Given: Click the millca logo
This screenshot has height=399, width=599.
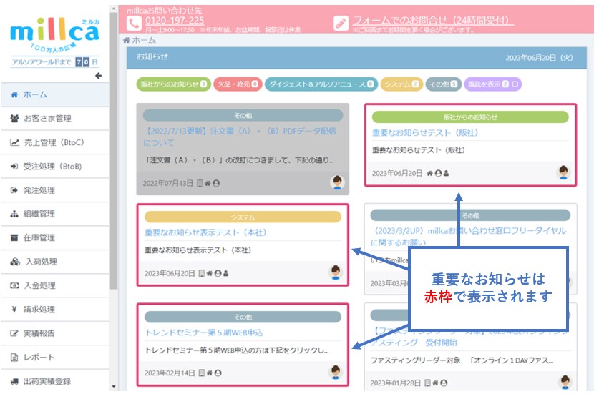Looking at the screenshot, I should tap(55, 34).
